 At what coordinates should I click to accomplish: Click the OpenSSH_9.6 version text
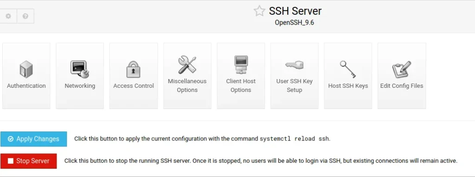point(294,23)
